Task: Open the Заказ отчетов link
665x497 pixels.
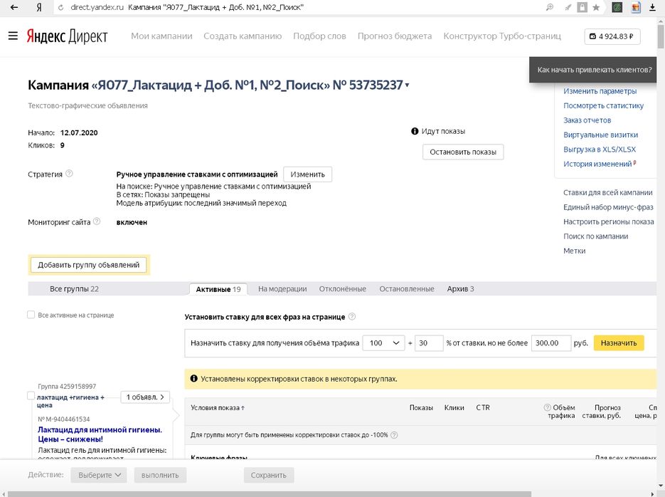Action: click(x=587, y=120)
